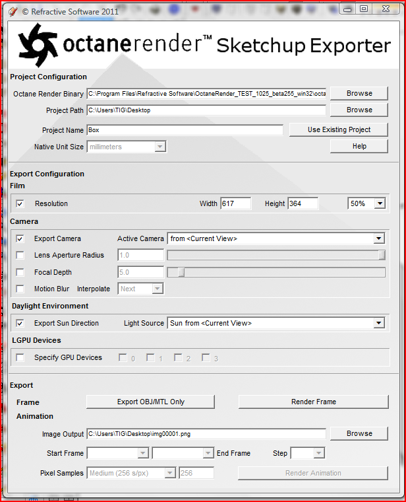The height and width of the screenshot is (502, 406).
Task: Minimize the exporter window
Action: (347, 9)
